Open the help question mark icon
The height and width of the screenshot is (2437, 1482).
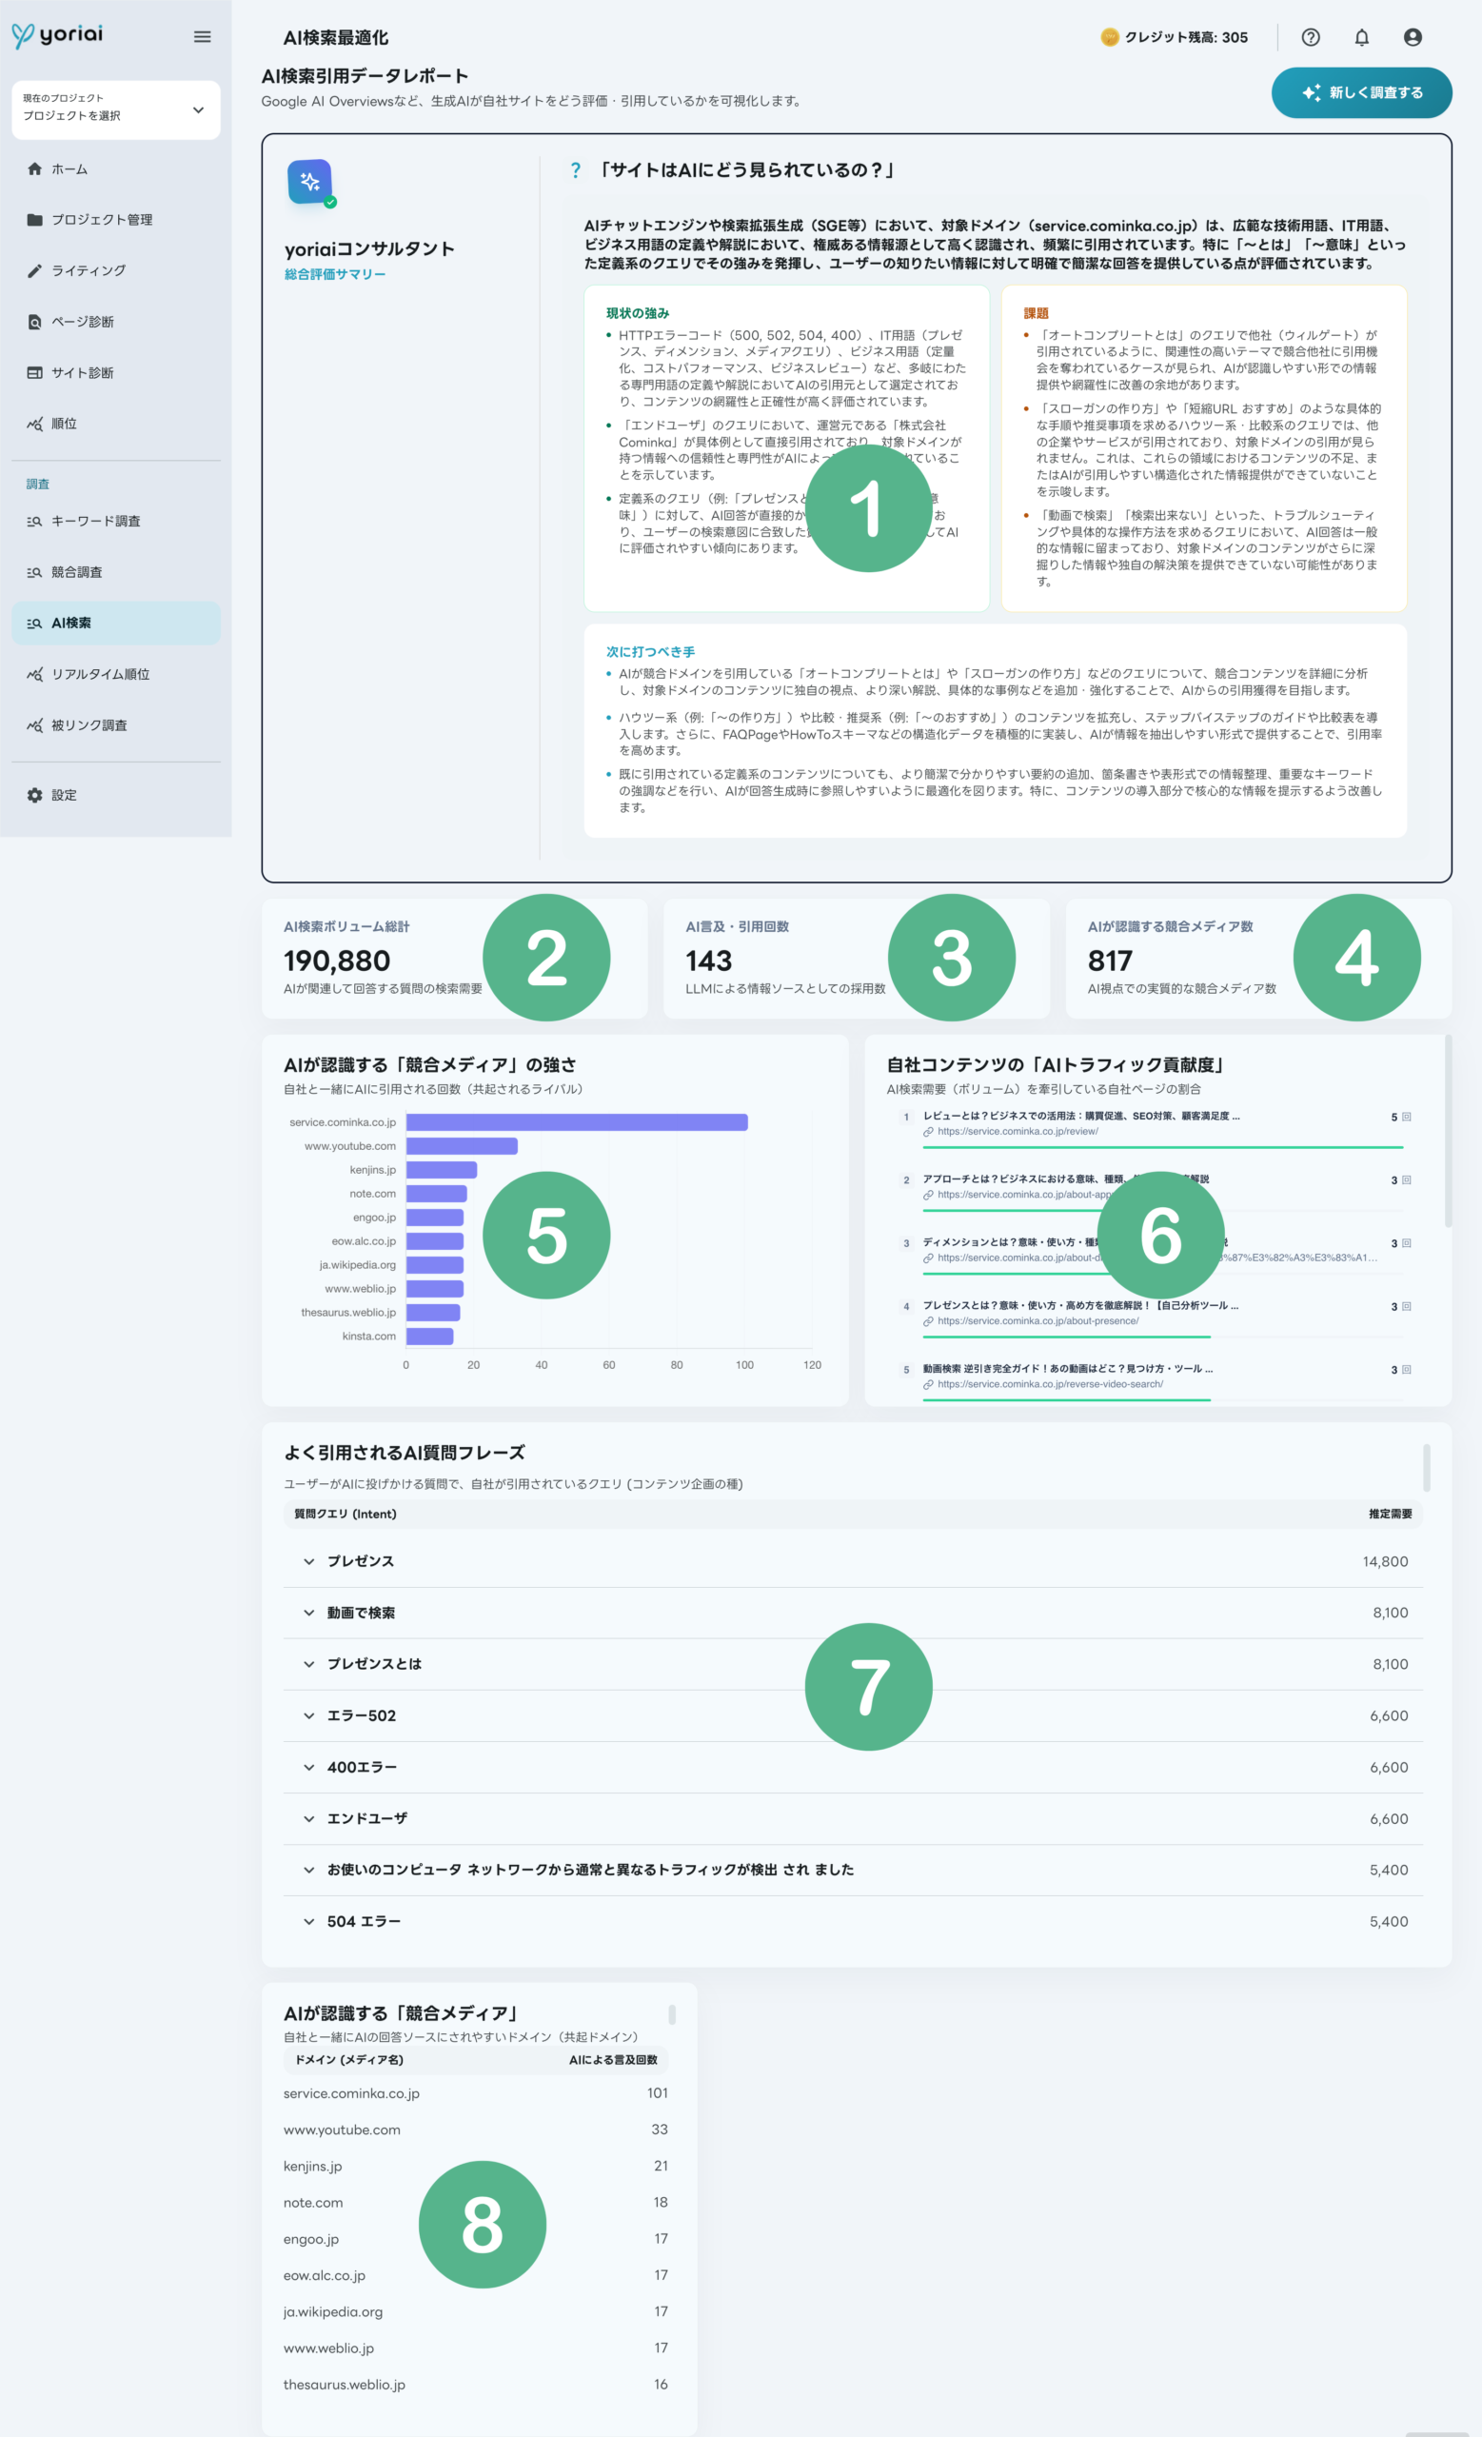coord(1310,37)
